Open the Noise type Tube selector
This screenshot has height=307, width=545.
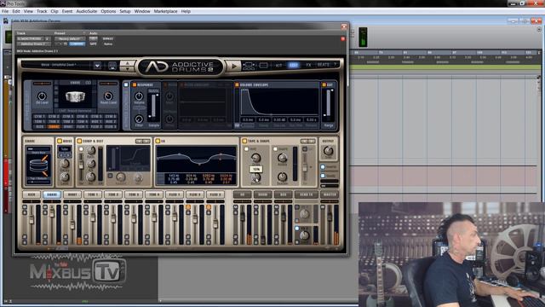(65, 149)
